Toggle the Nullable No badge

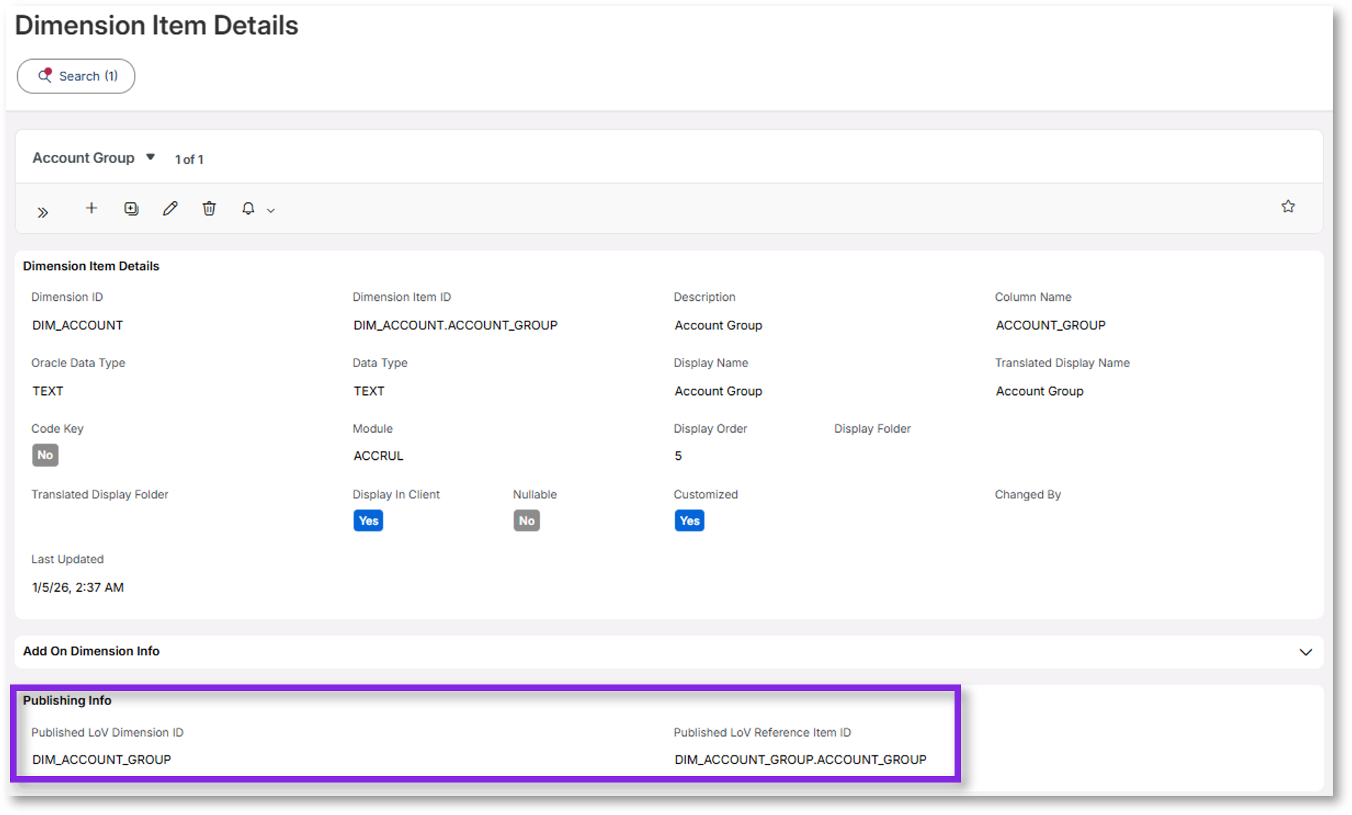pos(527,521)
